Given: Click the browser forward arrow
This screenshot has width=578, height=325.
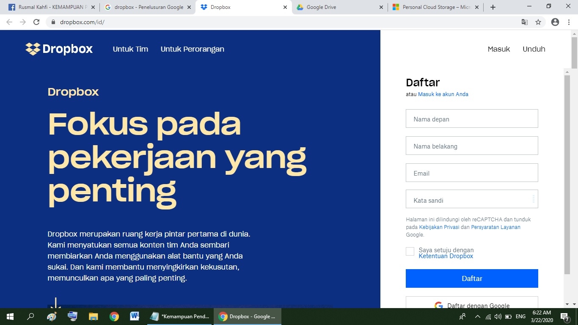Looking at the screenshot, I should tap(23, 22).
